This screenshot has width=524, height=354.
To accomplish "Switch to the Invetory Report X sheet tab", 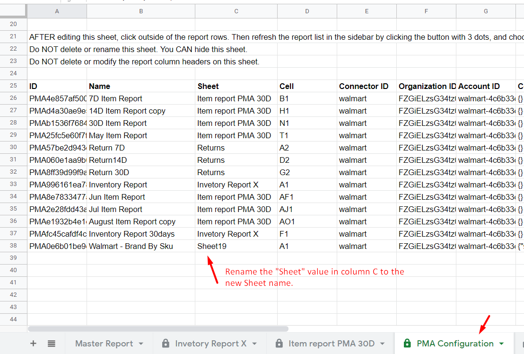I will 210,344.
